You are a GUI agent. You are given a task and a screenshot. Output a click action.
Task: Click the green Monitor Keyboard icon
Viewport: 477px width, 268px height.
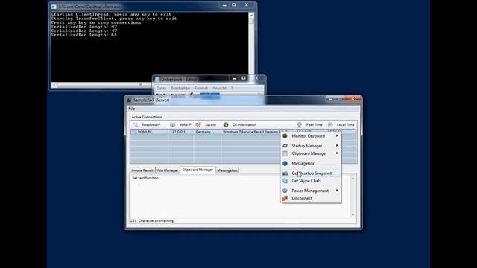pyautogui.click(x=285, y=135)
